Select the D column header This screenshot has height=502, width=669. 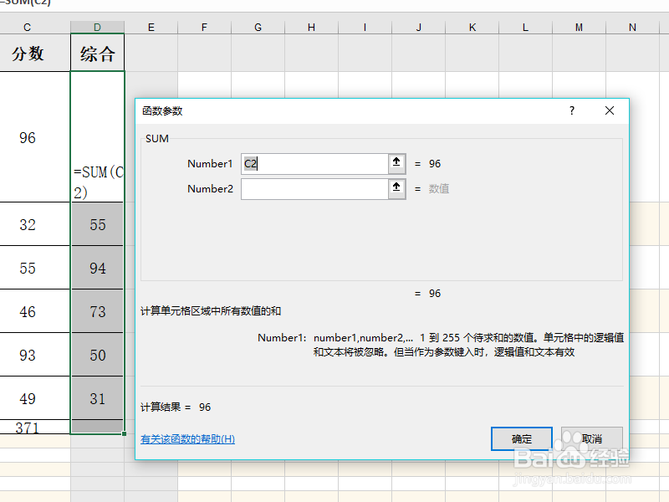[97, 26]
